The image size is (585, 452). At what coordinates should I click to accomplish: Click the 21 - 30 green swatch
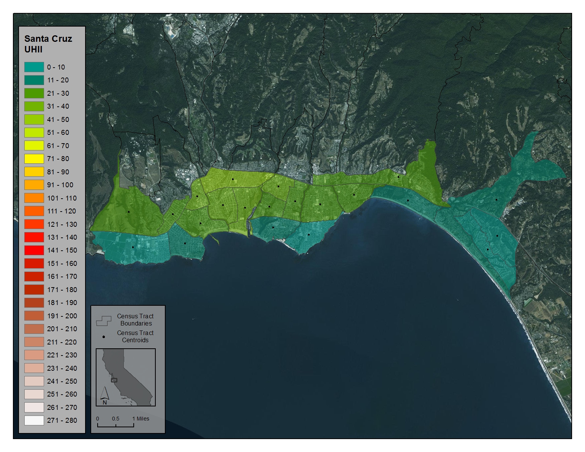pos(34,93)
